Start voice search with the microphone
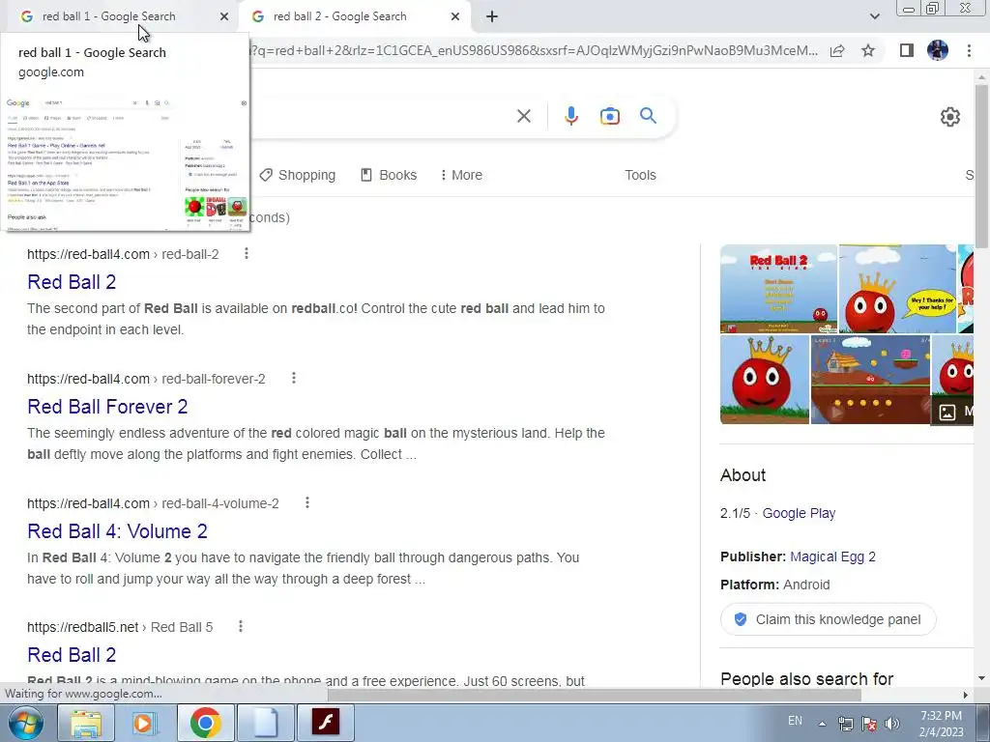The width and height of the screenshot is (990, 742). [570, 116]
